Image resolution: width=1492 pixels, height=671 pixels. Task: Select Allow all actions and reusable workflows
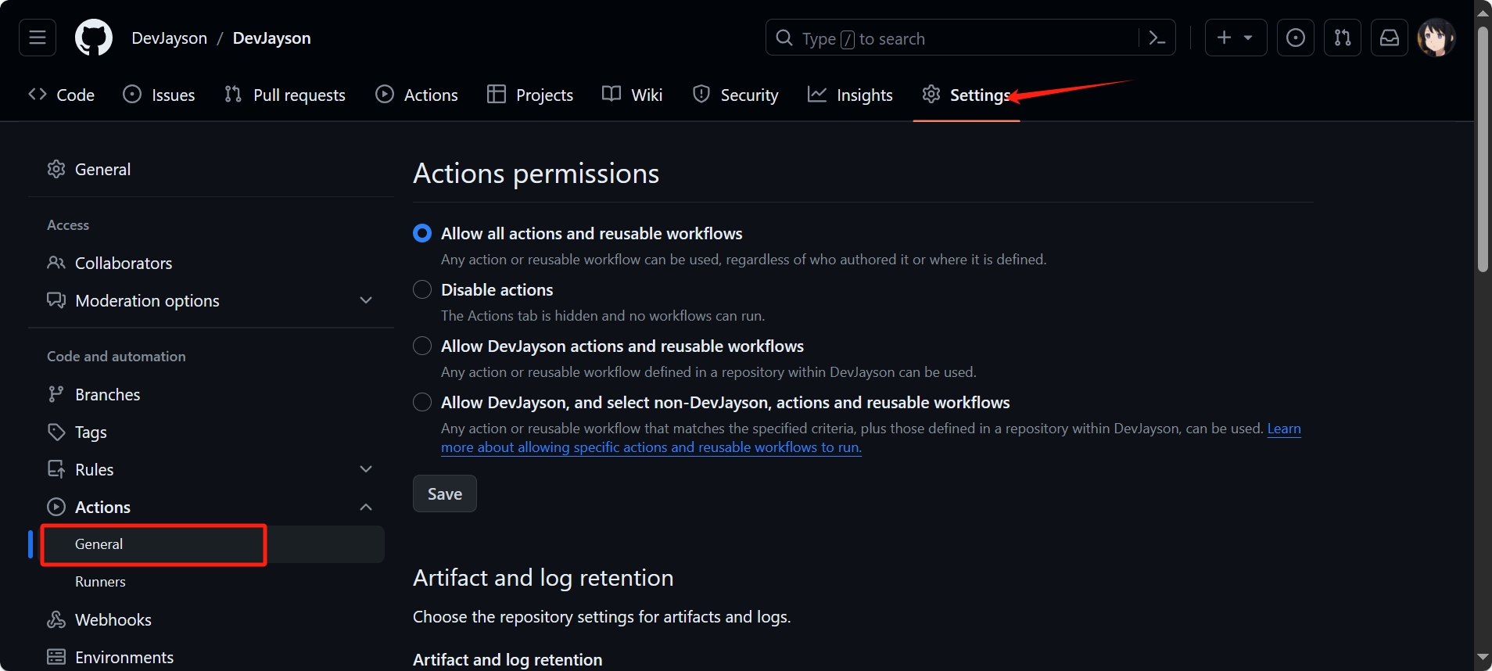(422, 233)
